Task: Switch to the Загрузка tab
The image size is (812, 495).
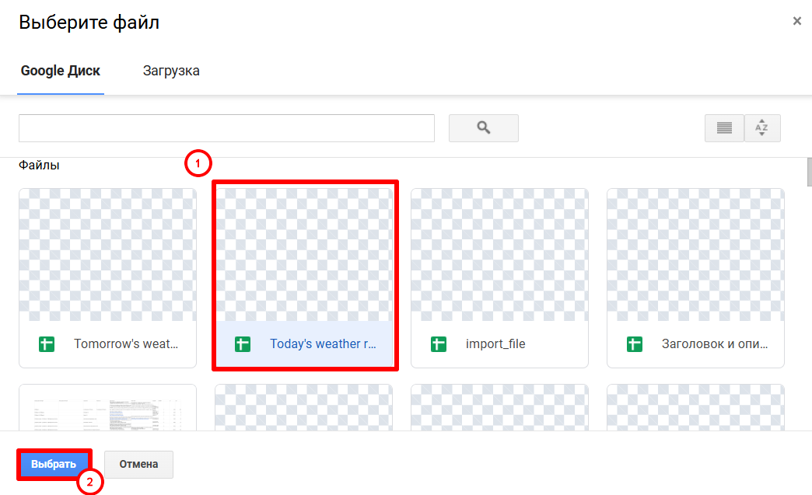Action: click(x=171, y=71)
